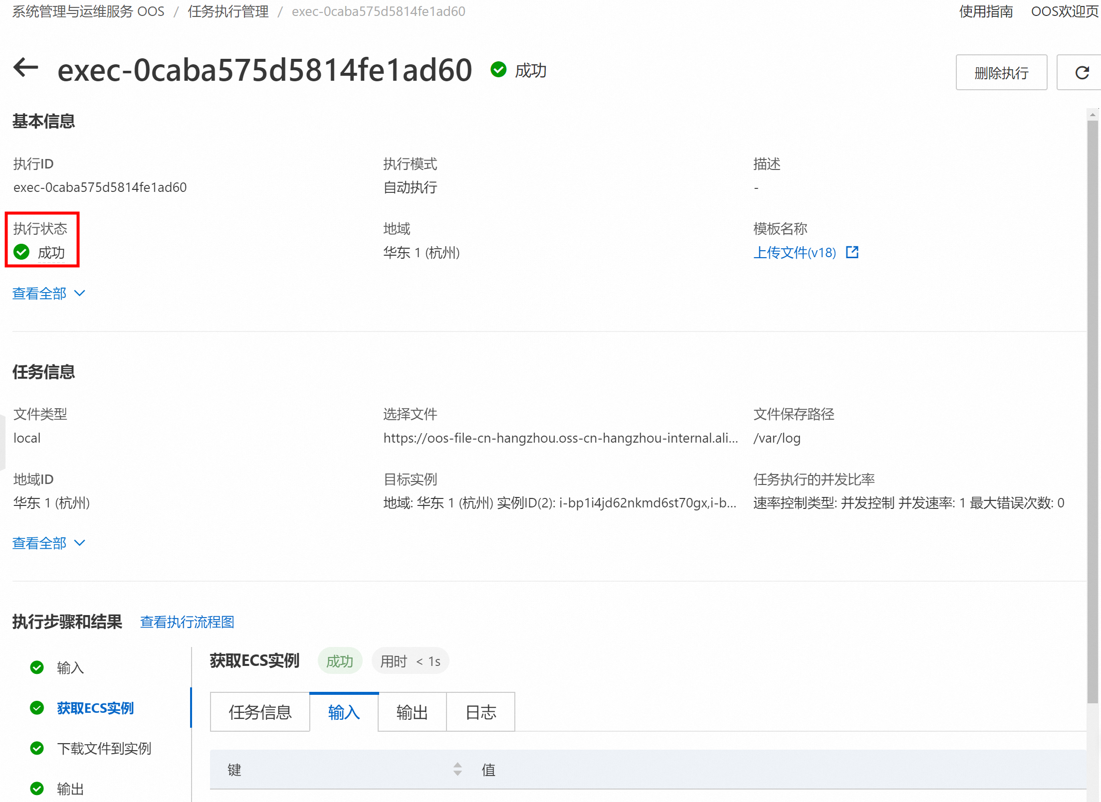Switch to the 任务信息 tab
The width and height of the screenshot is (1101, 802).
tap(260, 712)
